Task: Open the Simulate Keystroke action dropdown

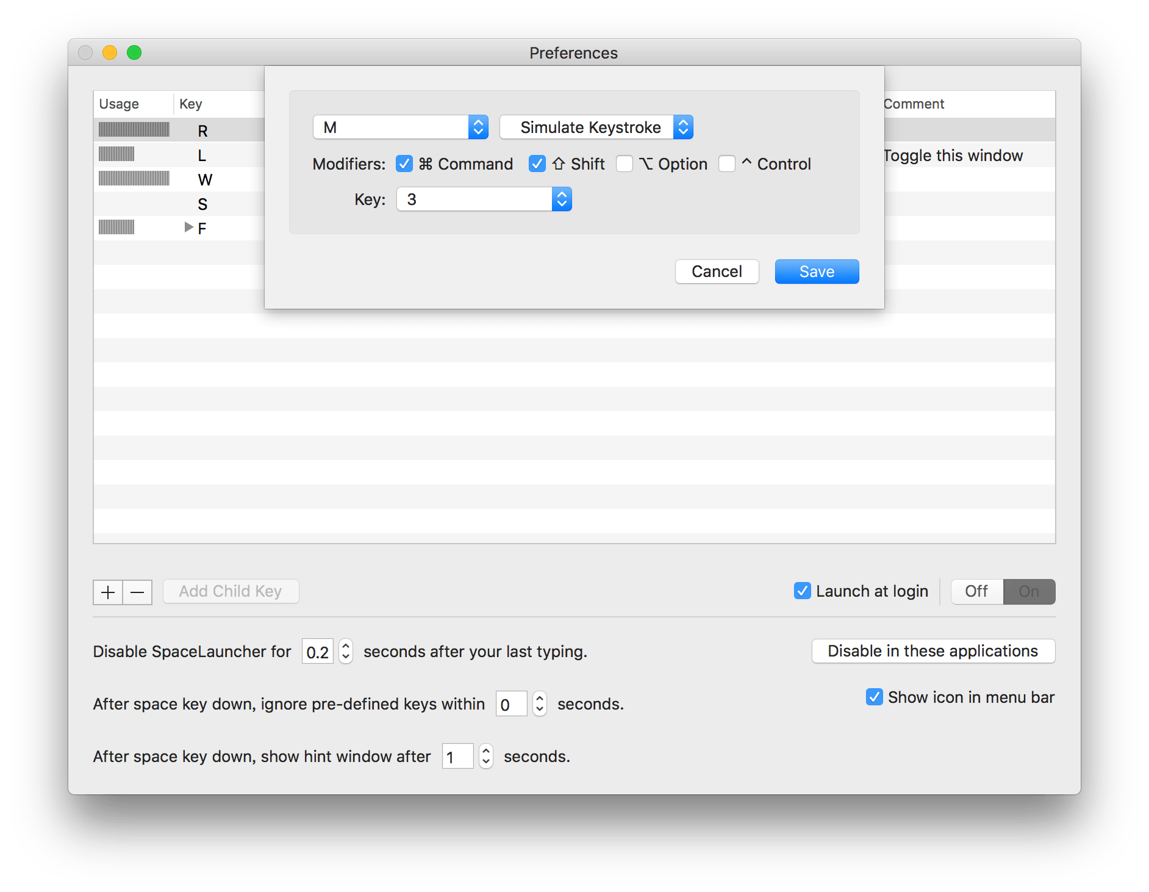Action: coord(596,128)
